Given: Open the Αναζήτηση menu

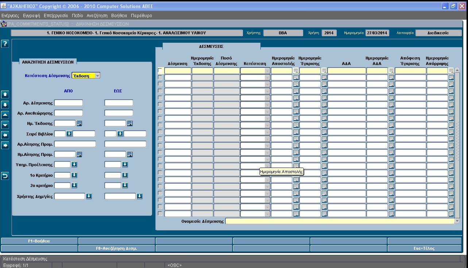Looking at the screenshot, I should [x=97, y=16].
